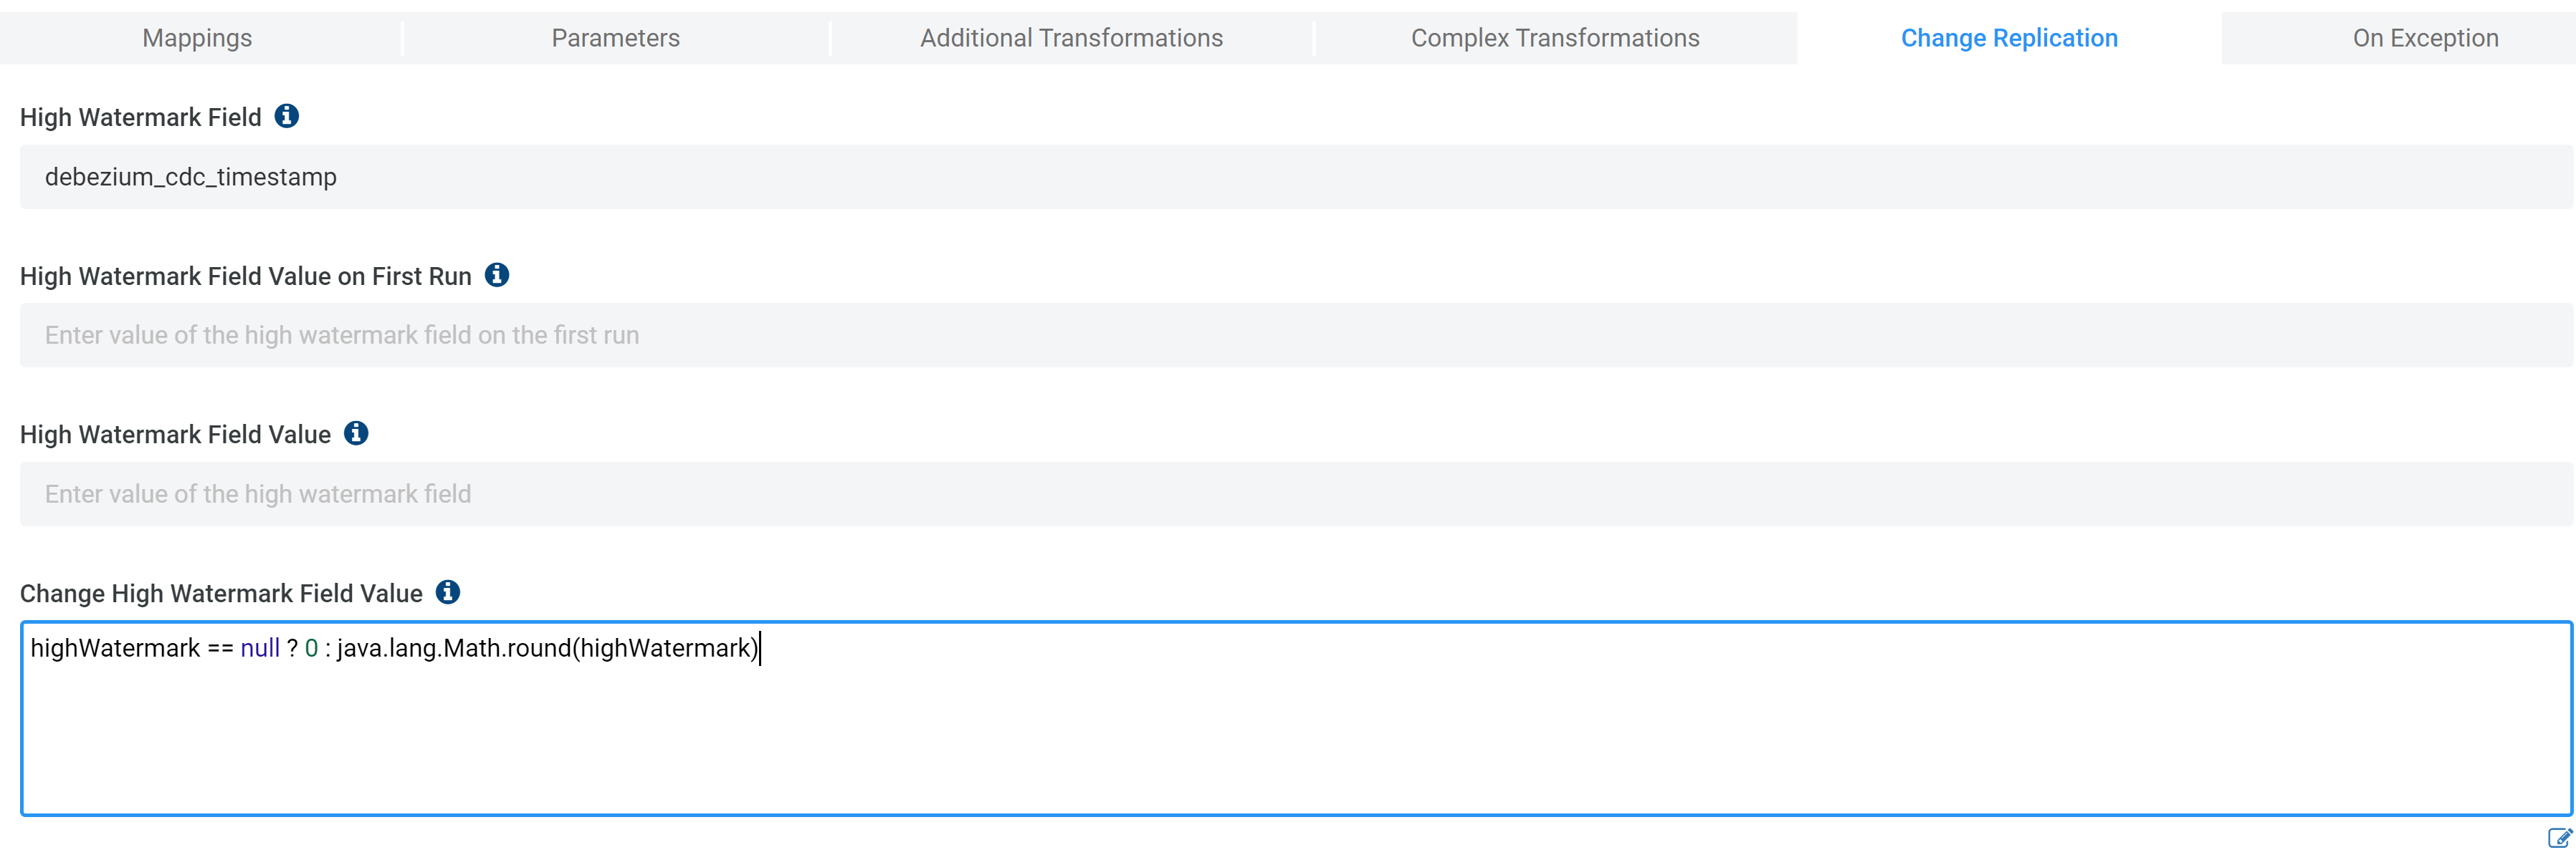Click 'Change High Watermark Field Value' label

coord(221,594)
